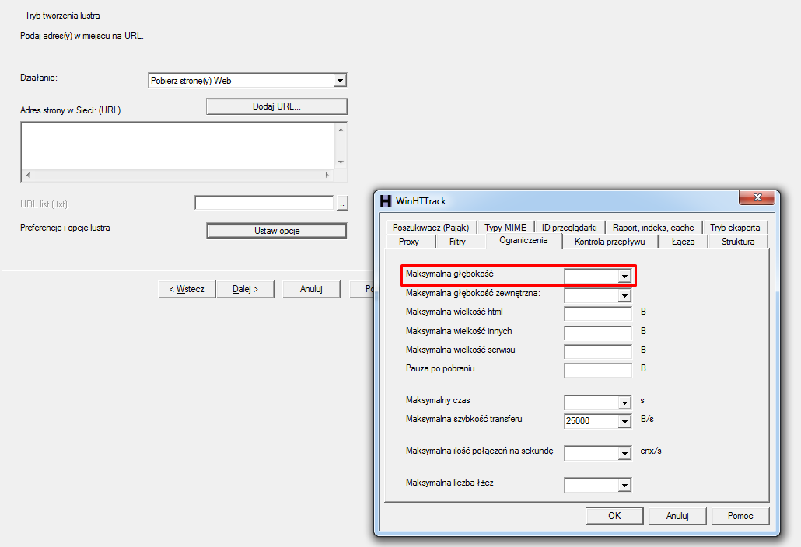Click the WinHTTrack H logo icon
The width and height of the screenshot is (801, 547).
386,201
